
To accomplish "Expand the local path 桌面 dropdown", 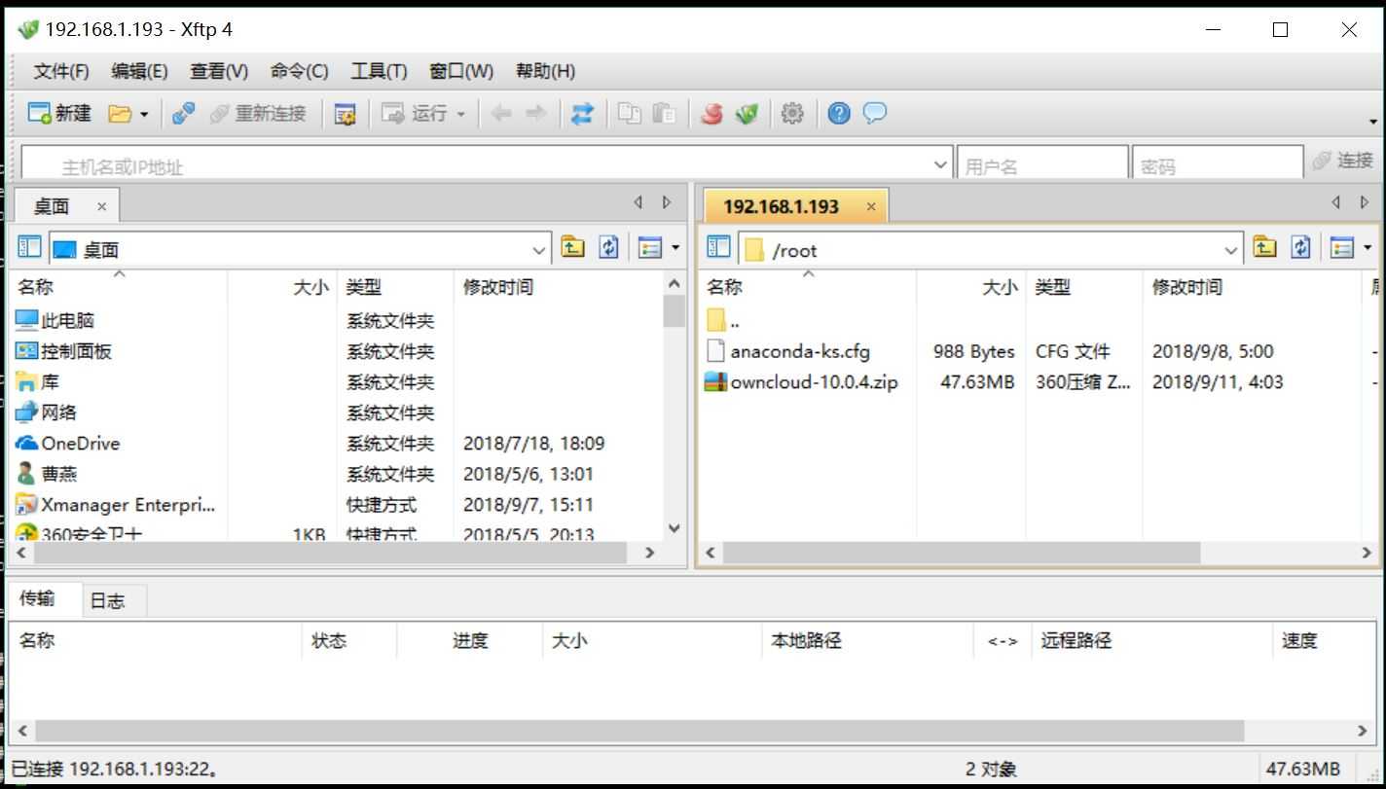I will coord(540,249).
